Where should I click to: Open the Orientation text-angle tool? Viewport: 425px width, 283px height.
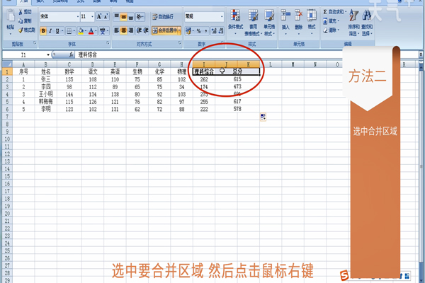point(140,17)
